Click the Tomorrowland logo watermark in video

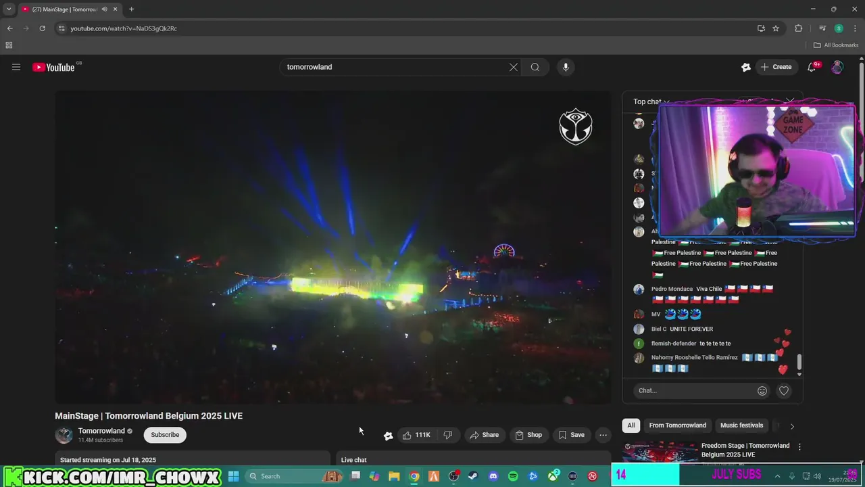click(576, 126)
